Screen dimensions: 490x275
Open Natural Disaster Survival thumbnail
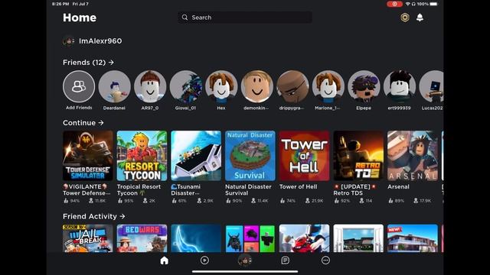click(x=250, y=156)
